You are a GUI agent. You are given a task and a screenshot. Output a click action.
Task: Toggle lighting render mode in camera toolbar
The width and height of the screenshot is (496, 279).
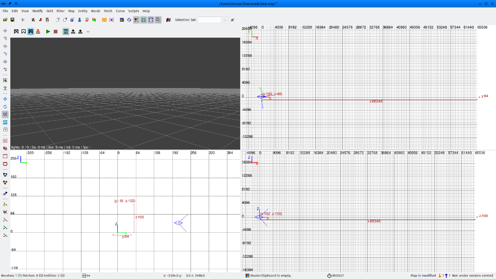[38, 31]
